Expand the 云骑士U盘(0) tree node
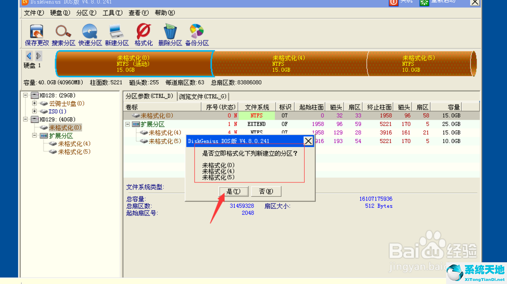This screenshot has width=507, height=284. (x=34, y=104)
